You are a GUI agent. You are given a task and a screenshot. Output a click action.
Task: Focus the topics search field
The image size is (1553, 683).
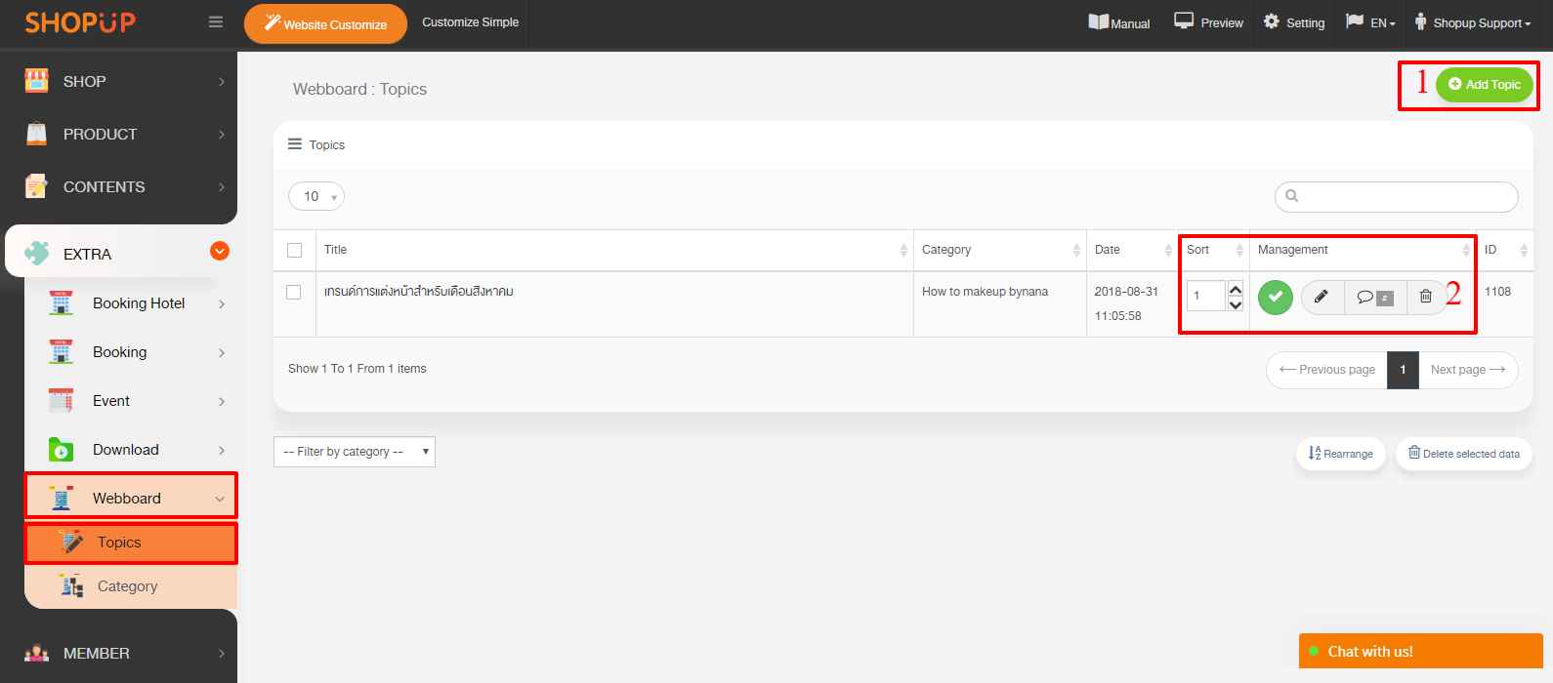[x=1396, y=196]
